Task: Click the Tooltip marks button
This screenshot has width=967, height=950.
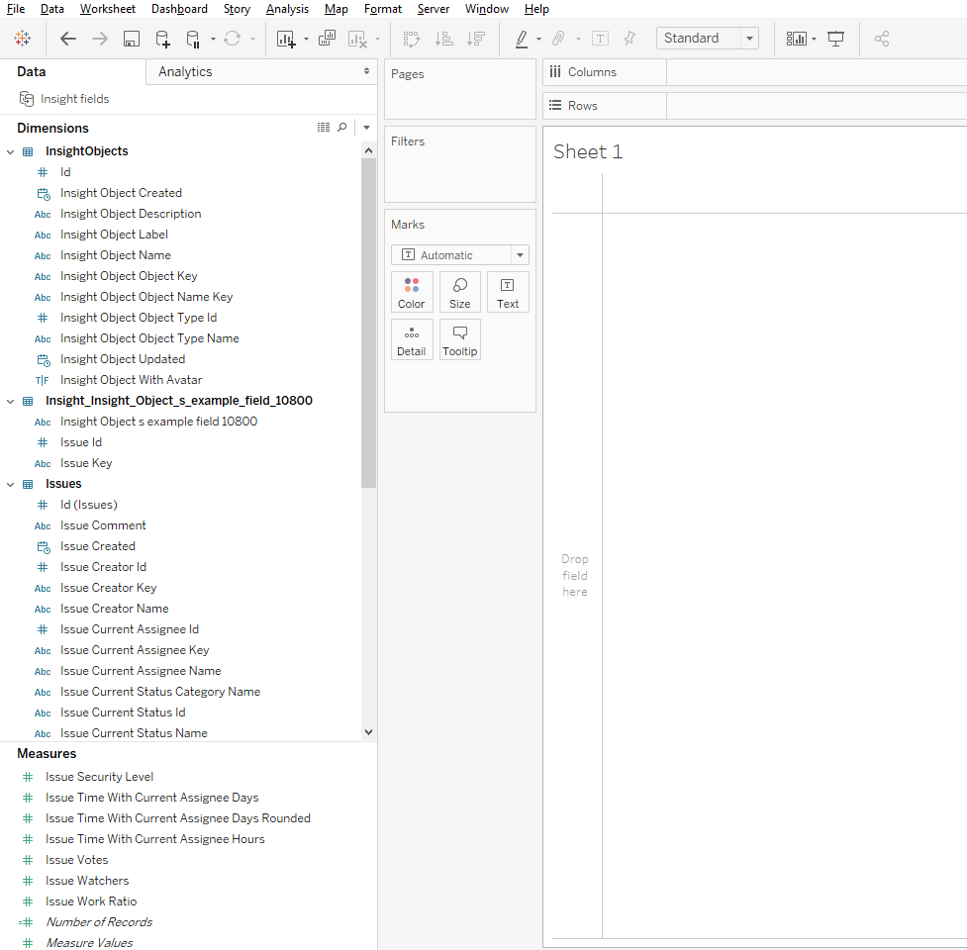Action: 460,339
